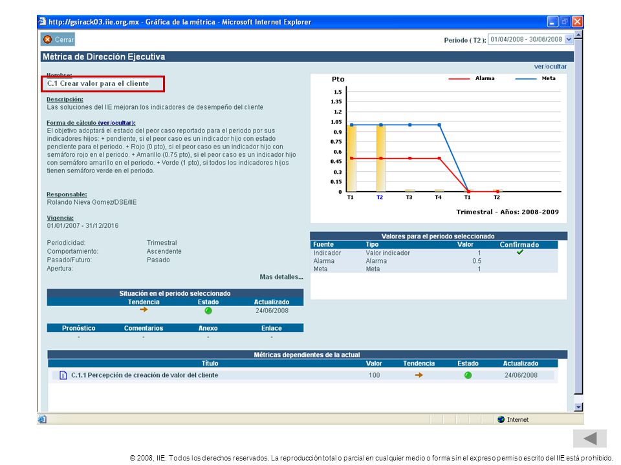Click the Enlace column header
This screenshot has height=465, width=621.
[x=271, y=328]
